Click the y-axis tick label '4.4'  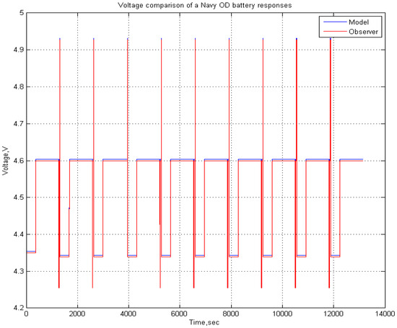pos(18,234)
